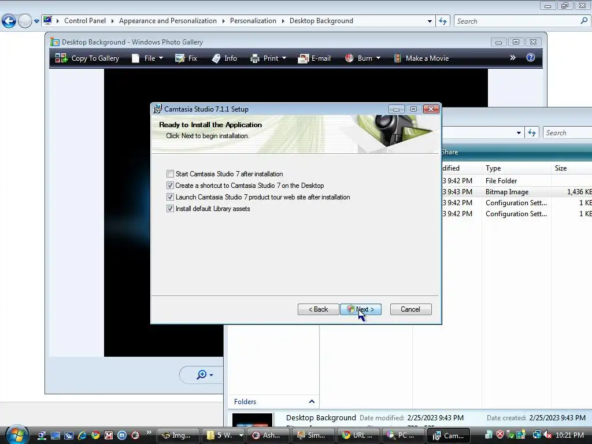This screenshot has height=444, width=592.
Task: Collapse the Folders pane chevron
Action: (312, 402)
